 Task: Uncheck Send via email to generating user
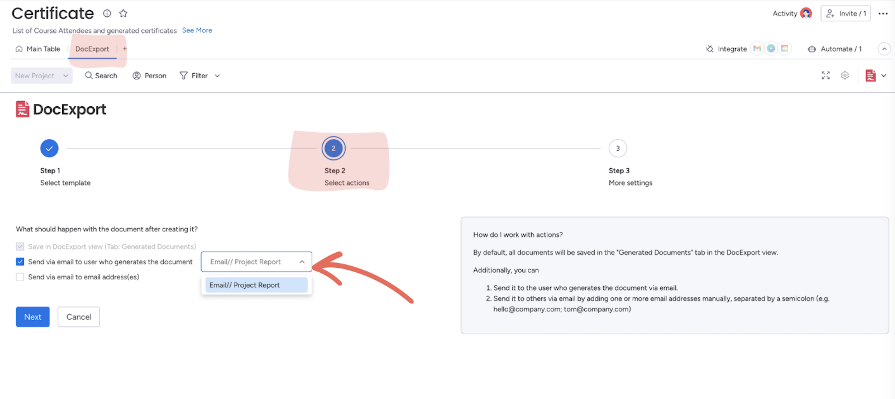pos(20,261)
